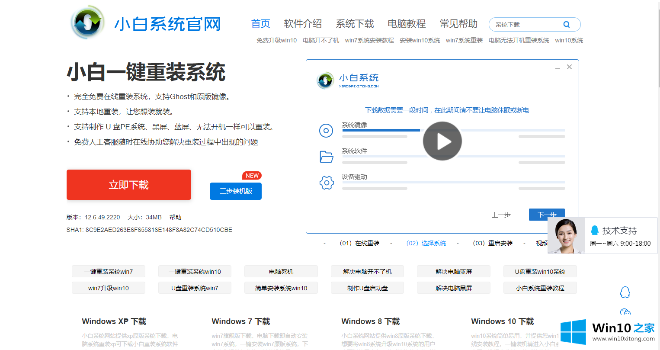Click the 系统镜像 progress bar
The height and width of the screenshot is (350, 660).
click(x=454, y=130)
